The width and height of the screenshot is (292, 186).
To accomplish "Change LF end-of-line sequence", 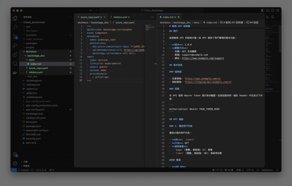I will (257, 170).
